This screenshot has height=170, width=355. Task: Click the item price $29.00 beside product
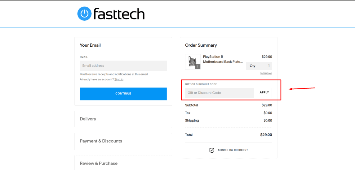267,57
